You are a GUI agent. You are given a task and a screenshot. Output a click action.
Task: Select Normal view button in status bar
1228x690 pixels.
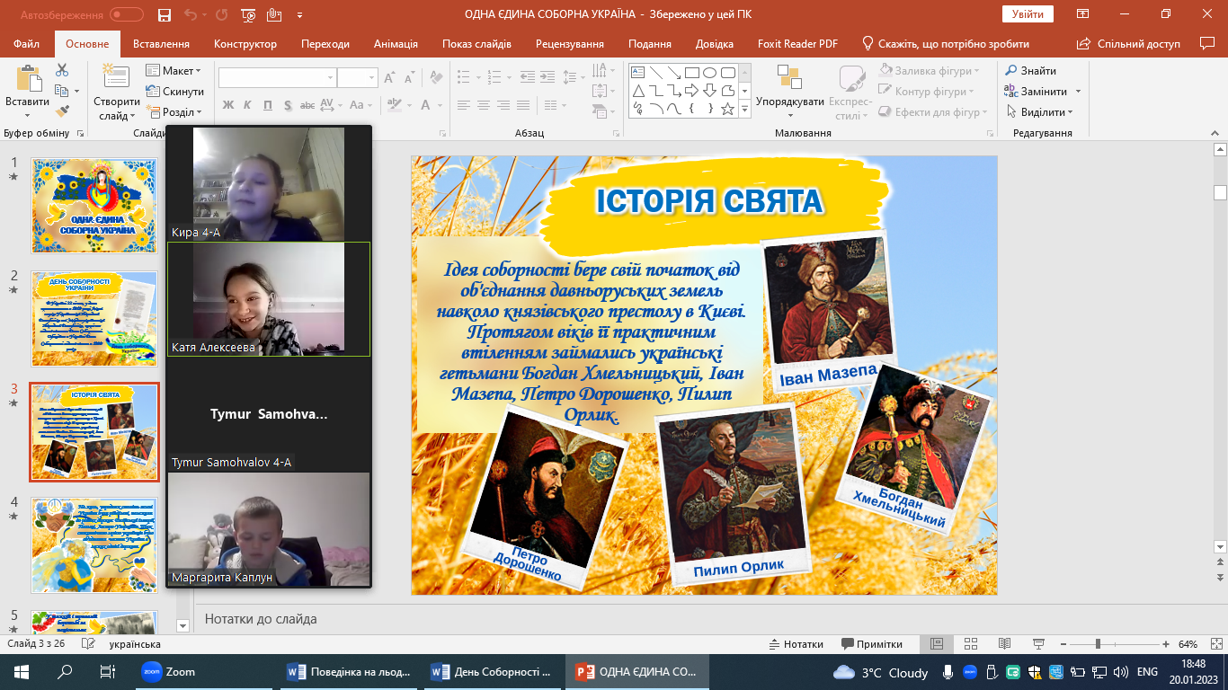point(936,644)
